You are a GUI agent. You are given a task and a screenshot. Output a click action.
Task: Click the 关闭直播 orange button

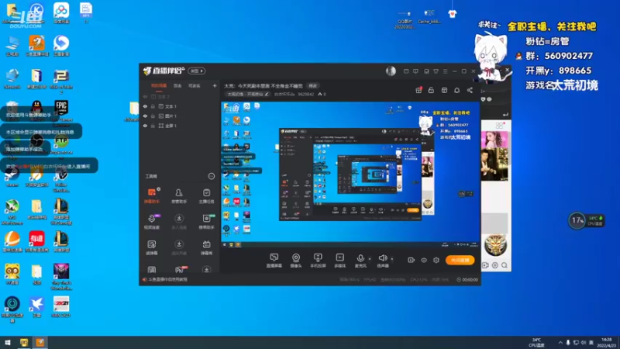coord(460,260)
